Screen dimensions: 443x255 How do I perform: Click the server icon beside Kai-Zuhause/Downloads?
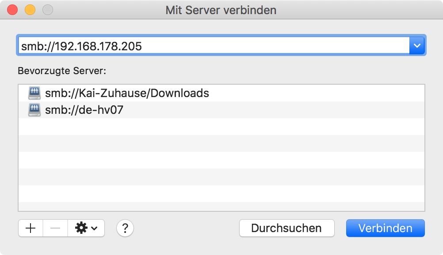click(34, 93)
